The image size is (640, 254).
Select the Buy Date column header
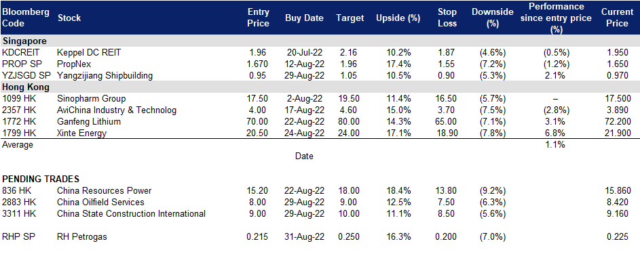pos(304,18)
